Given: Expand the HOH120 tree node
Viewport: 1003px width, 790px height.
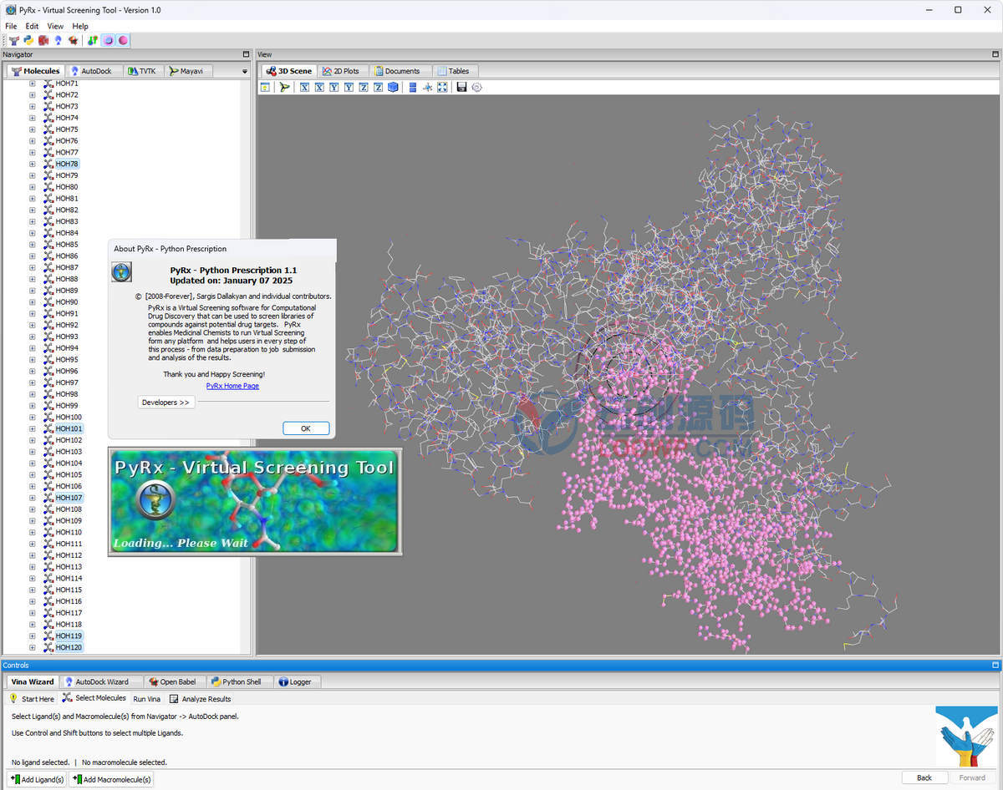Looking at the screenshot, I should click(x=33, y=647).
